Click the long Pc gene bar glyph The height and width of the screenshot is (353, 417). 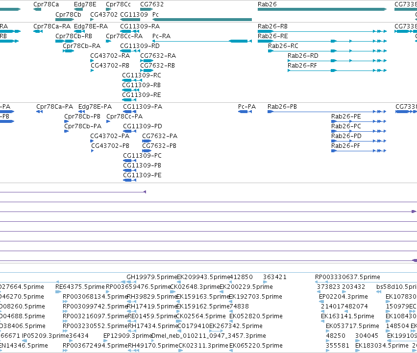pos(202,20)
